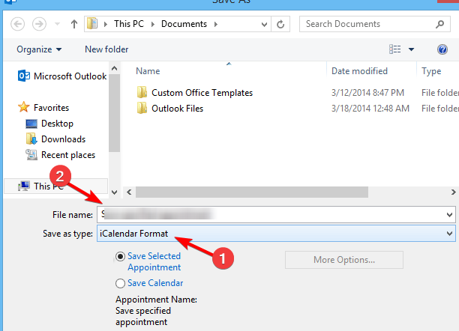Click Documents in the address breadcrumb
The height and width of the screenshot is (331, 459).
pos(184,24)
